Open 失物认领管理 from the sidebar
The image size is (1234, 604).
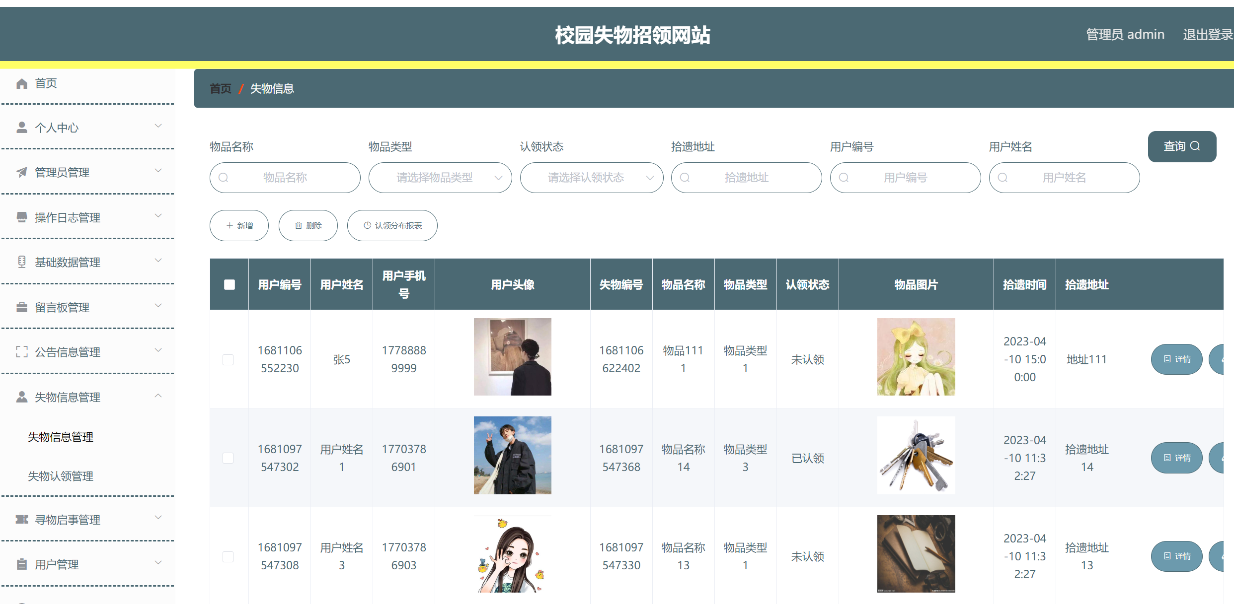[x=60, y=476]
